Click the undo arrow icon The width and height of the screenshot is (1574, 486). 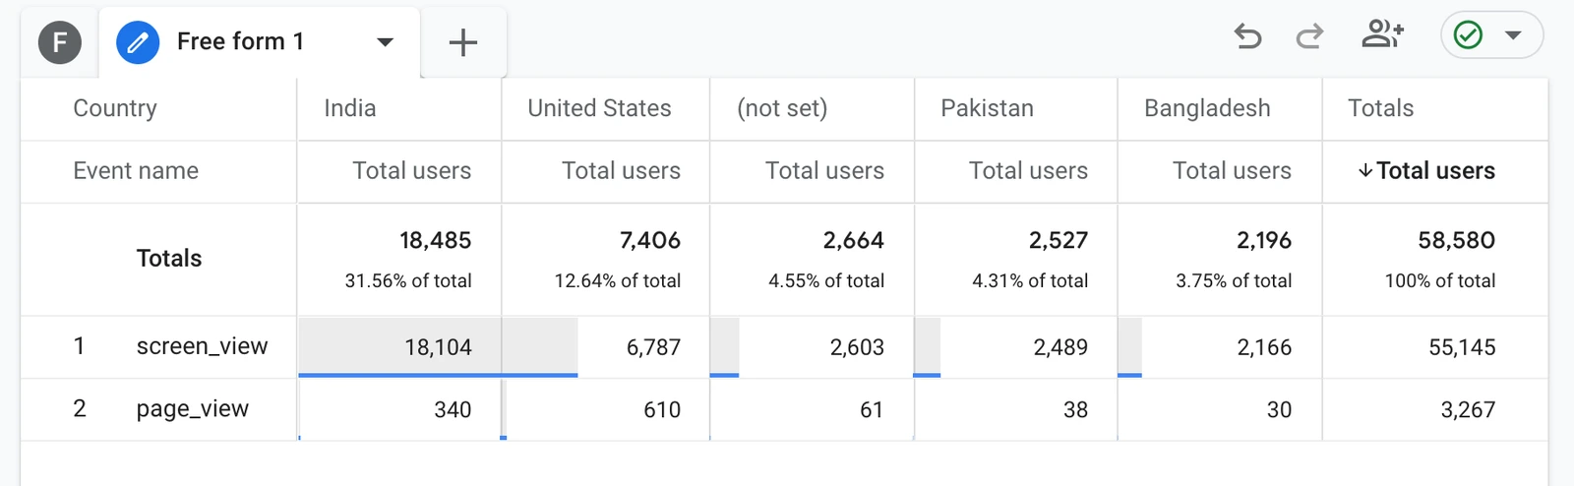point(1247,37)
